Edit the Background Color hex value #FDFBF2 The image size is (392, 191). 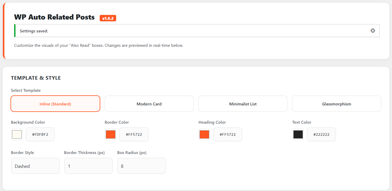pos(40,134)
